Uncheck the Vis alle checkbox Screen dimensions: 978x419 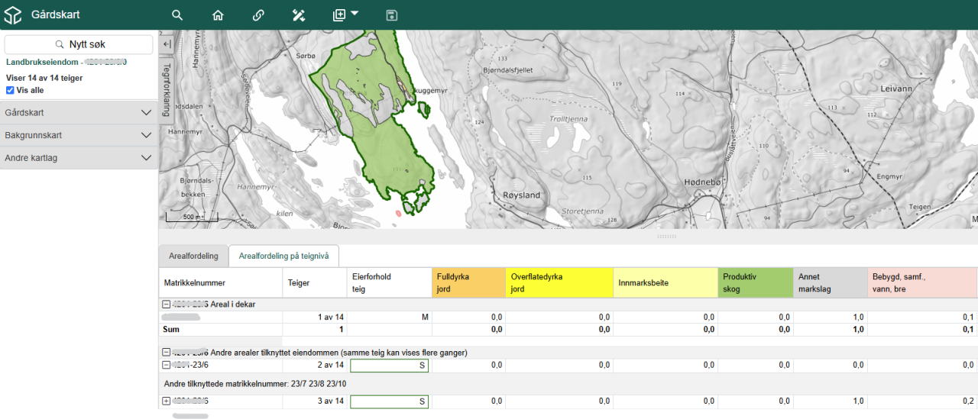point(11,90)
